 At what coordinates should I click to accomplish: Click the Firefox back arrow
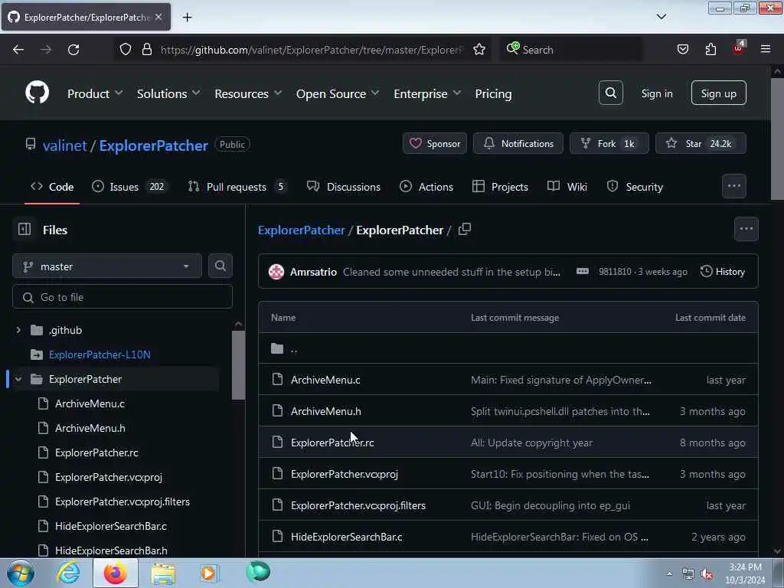point(18,50)
